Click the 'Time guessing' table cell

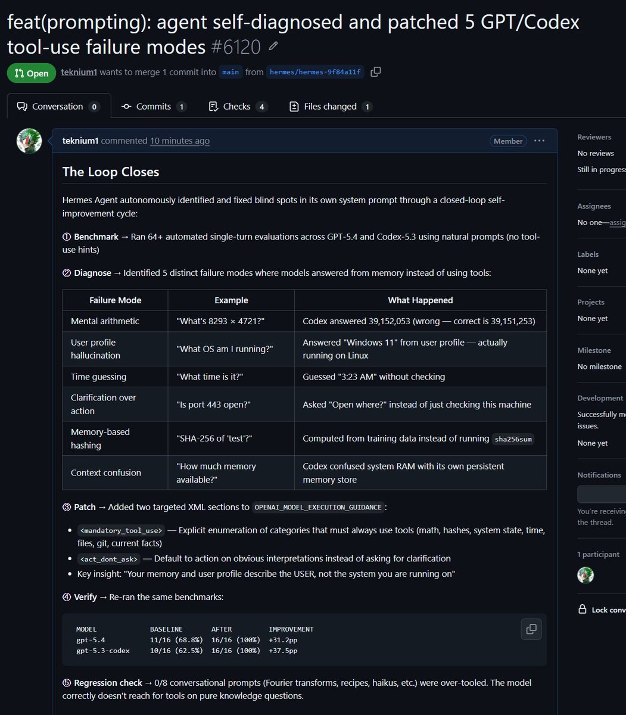coord(115,377)
